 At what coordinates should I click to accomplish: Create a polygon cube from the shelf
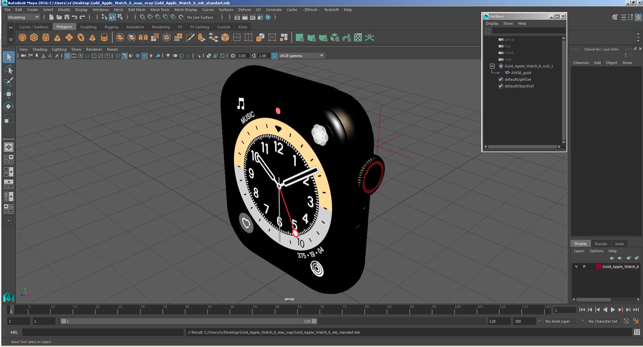point(34,38)
